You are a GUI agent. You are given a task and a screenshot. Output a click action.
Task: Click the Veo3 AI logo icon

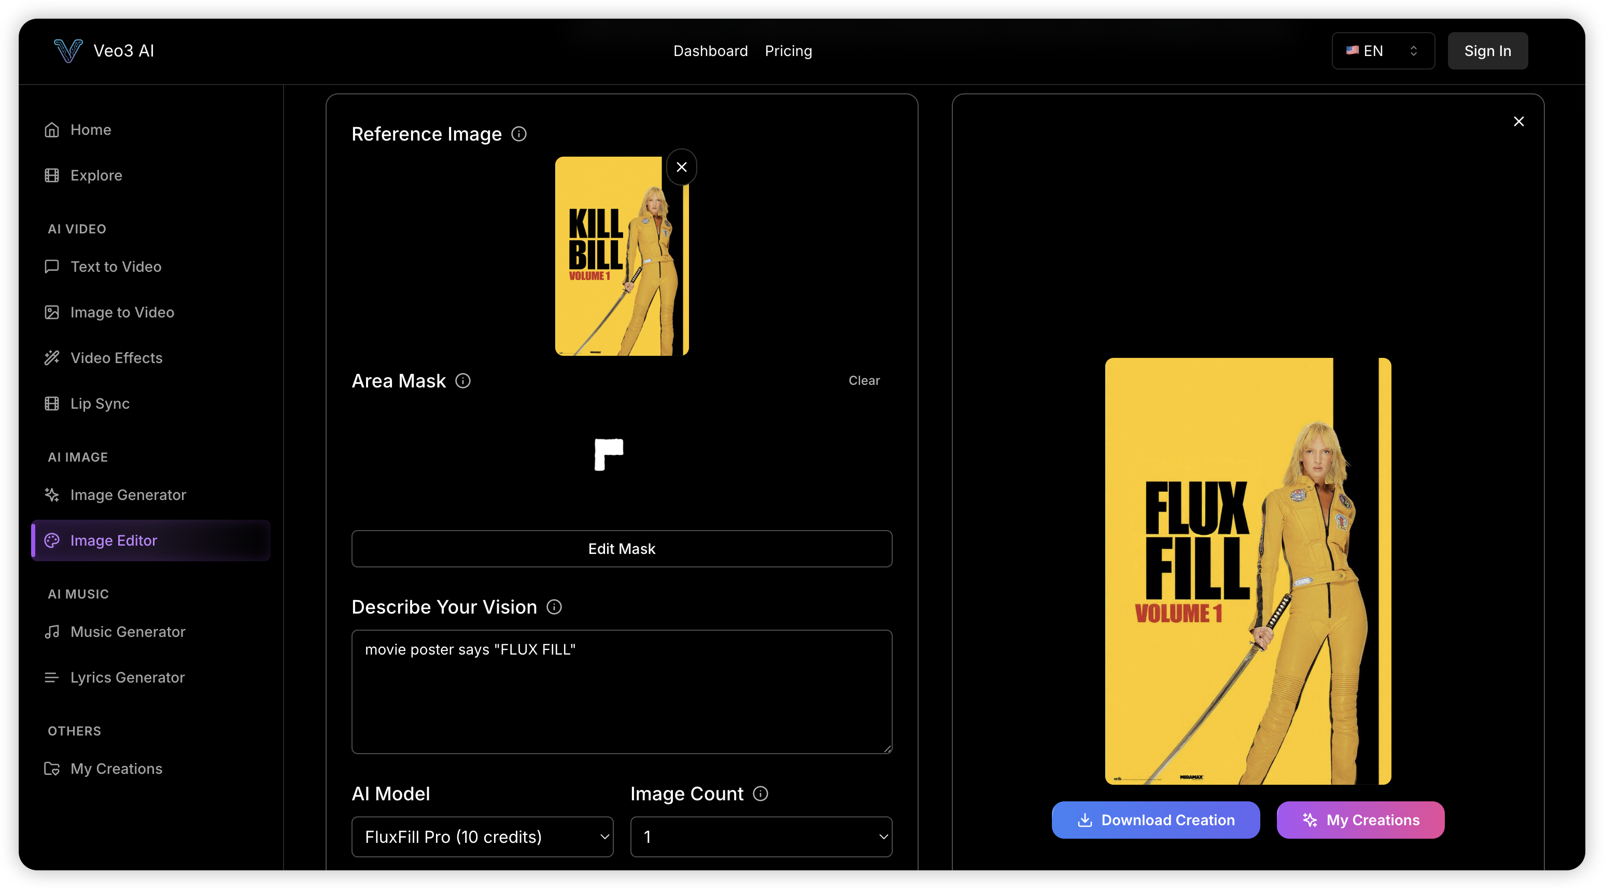68,50
